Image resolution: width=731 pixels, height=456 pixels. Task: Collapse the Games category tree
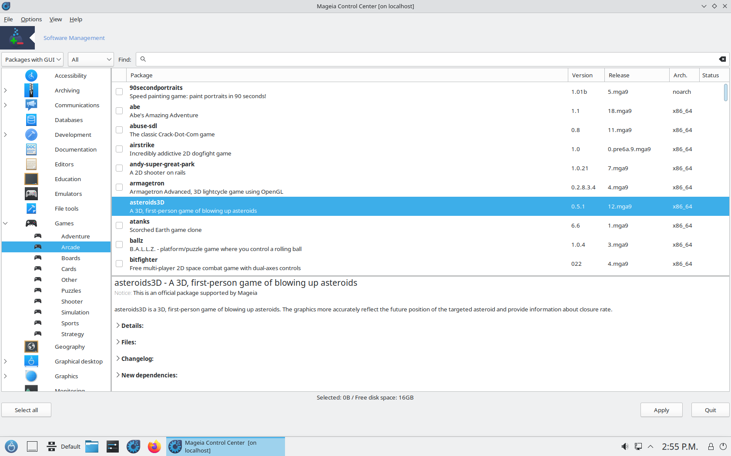click(6, 223)
